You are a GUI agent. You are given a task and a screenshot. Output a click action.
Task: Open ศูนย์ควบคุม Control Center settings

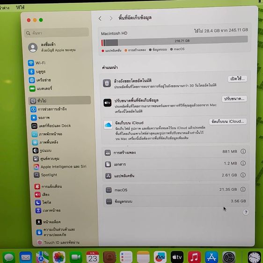[46, 159]
